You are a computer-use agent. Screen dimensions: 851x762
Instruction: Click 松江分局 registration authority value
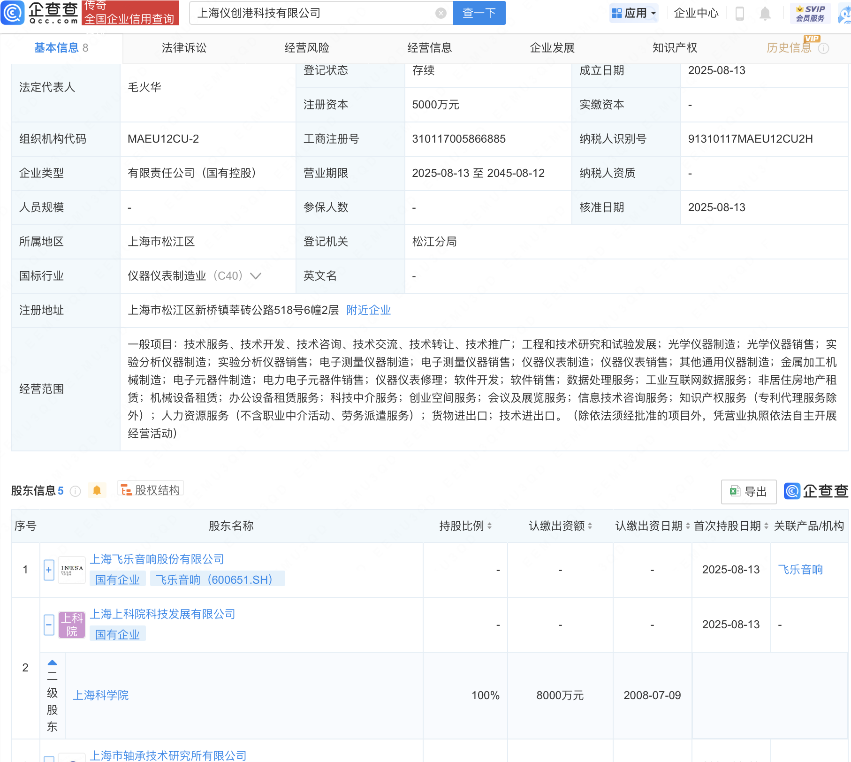[434, 242]
